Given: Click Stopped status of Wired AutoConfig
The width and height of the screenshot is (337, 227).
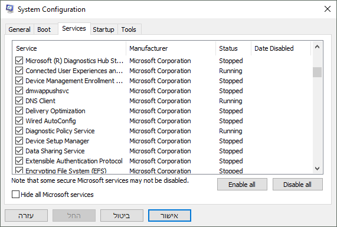Looking at the screenshot, I should [231, 121].
